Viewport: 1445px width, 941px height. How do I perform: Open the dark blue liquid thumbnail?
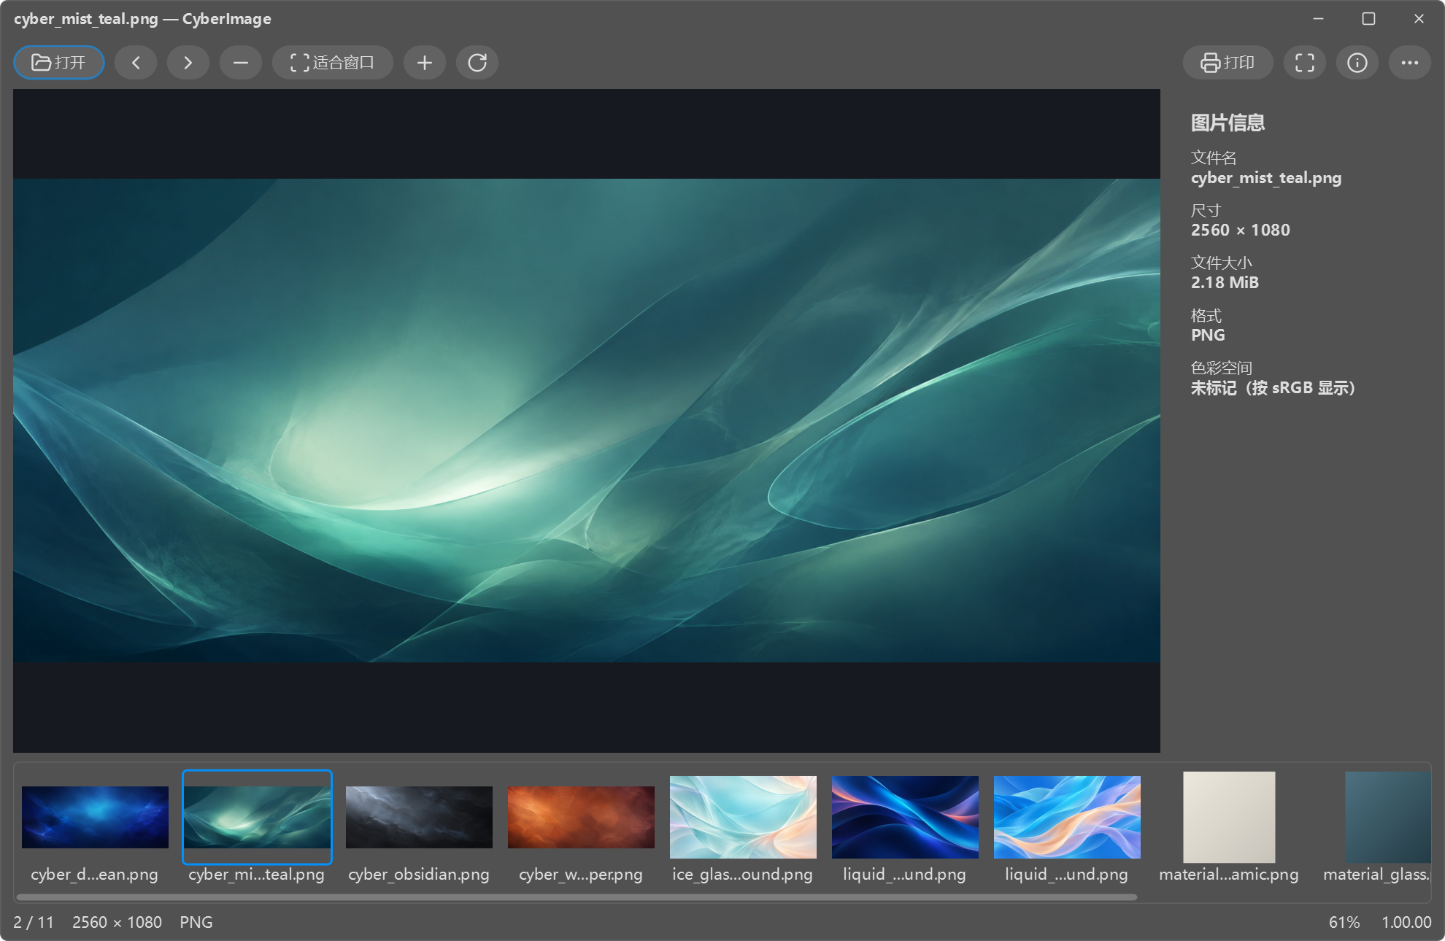905,826
